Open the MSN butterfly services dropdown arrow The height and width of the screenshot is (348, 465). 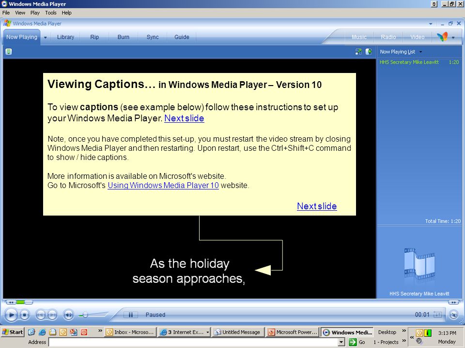453,38
